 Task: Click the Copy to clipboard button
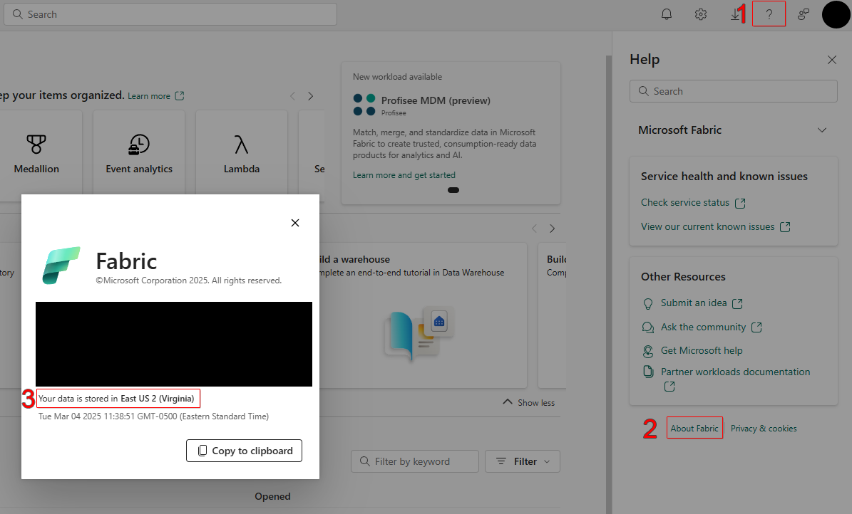click(x=244, y=451)
